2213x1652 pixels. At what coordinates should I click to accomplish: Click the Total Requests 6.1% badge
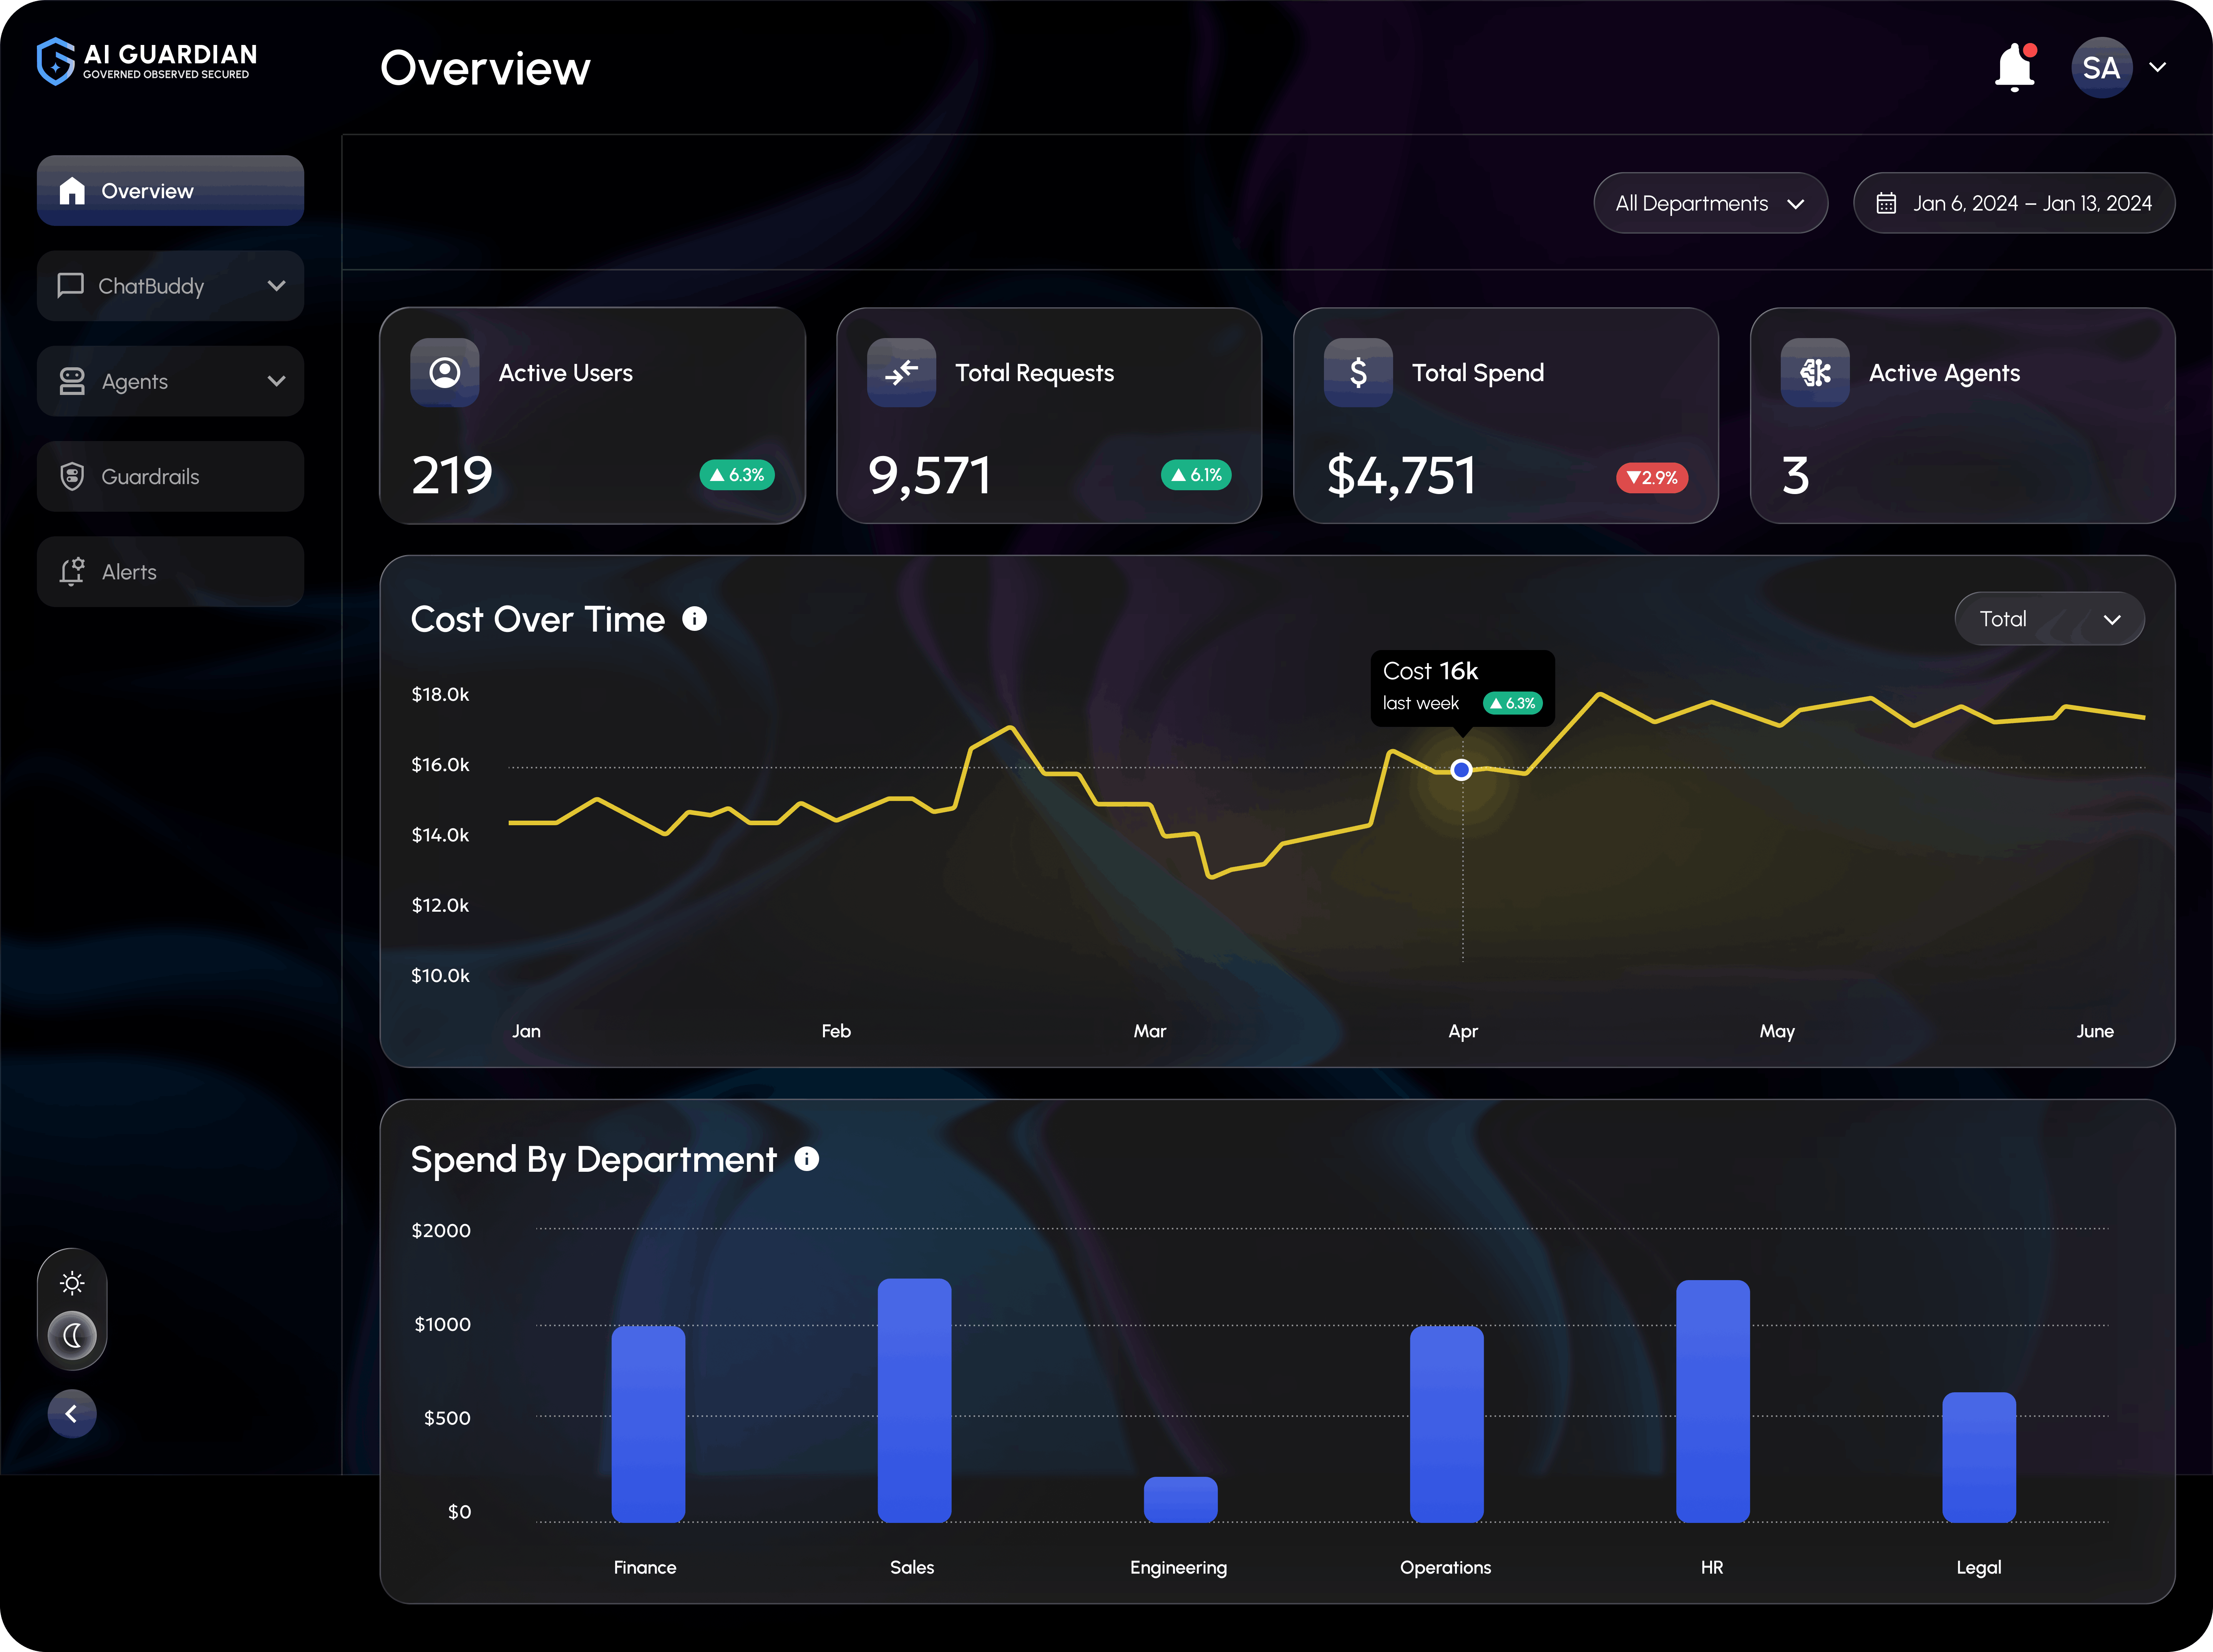[1196, 475]
